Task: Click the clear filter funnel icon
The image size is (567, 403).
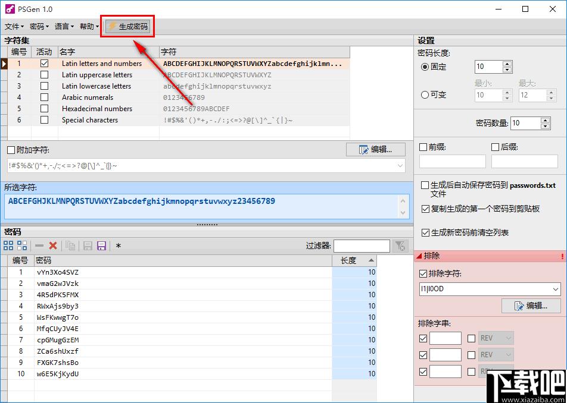Action: pos(400,245)
